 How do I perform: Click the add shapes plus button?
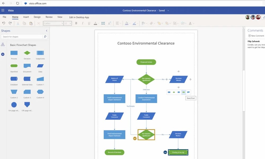point(3,54)
